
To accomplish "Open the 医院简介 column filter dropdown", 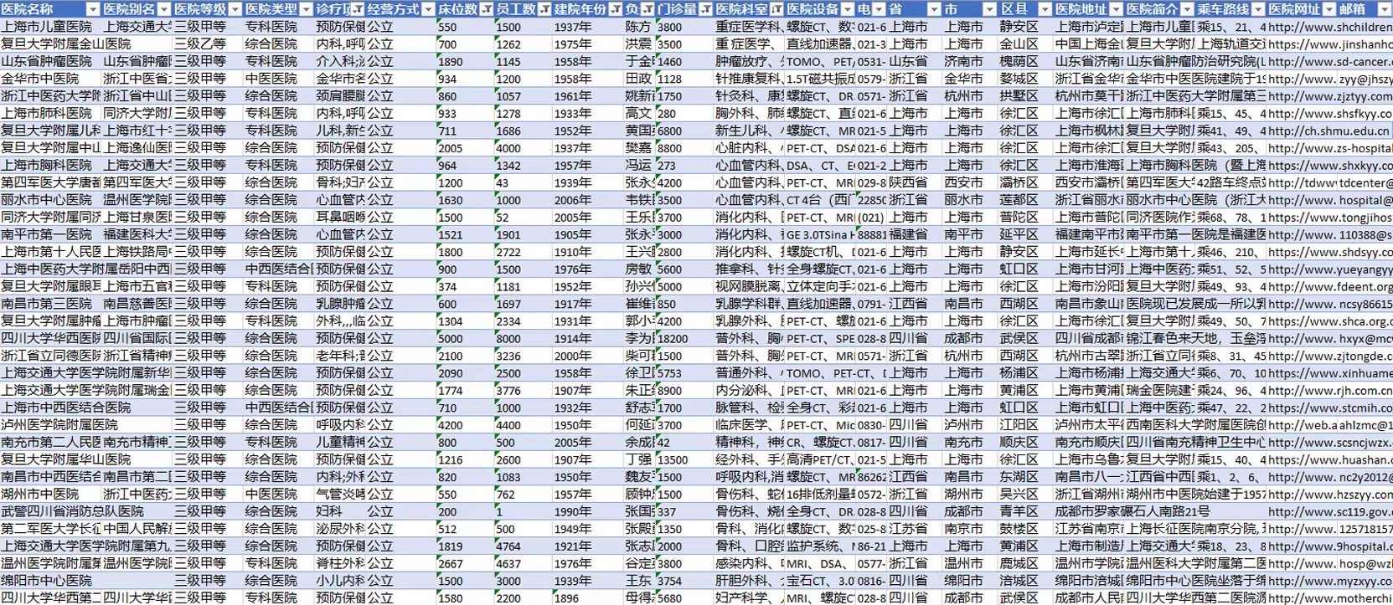I will click(x=1187, y=9).
